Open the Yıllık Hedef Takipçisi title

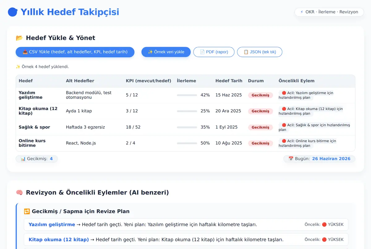70,12
